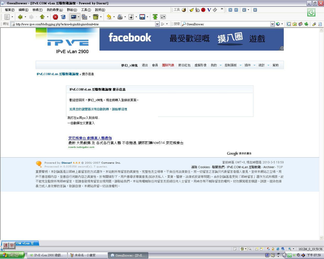Click the zoom magnifier in status bar
Screen dimensions: 324x259
(x=290, y=249)
